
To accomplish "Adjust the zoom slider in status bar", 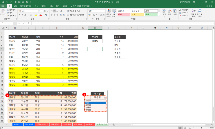I will coord(201,128).
